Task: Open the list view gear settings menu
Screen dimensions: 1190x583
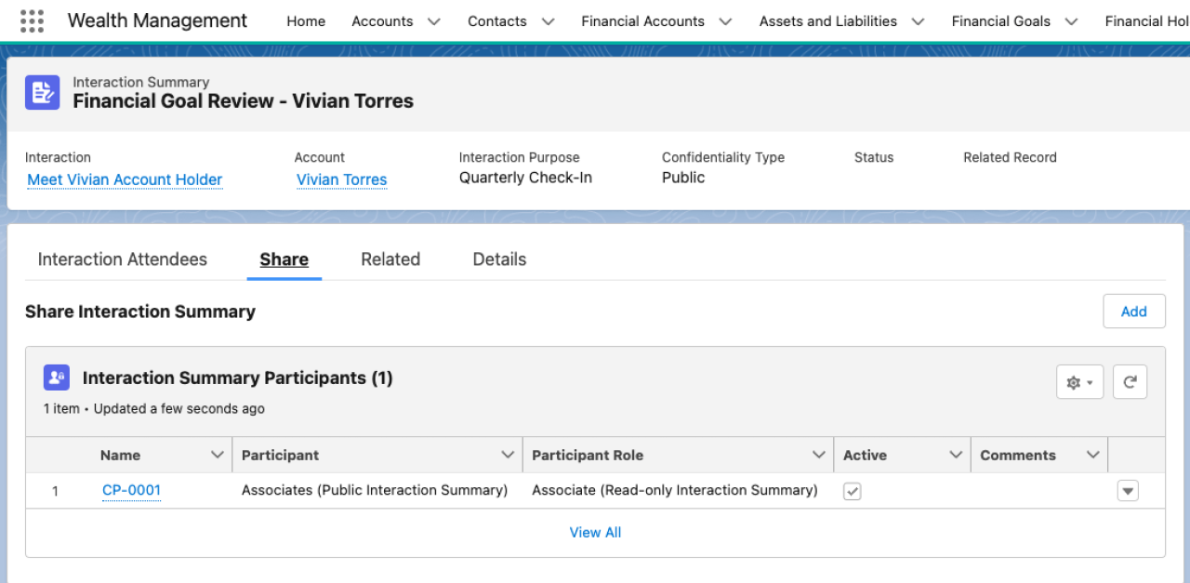Action: click(1079, 382)
